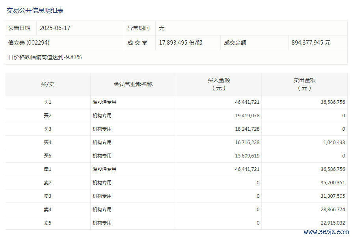Select 机构专用 in the 买2 row

[x=102, y=116]
